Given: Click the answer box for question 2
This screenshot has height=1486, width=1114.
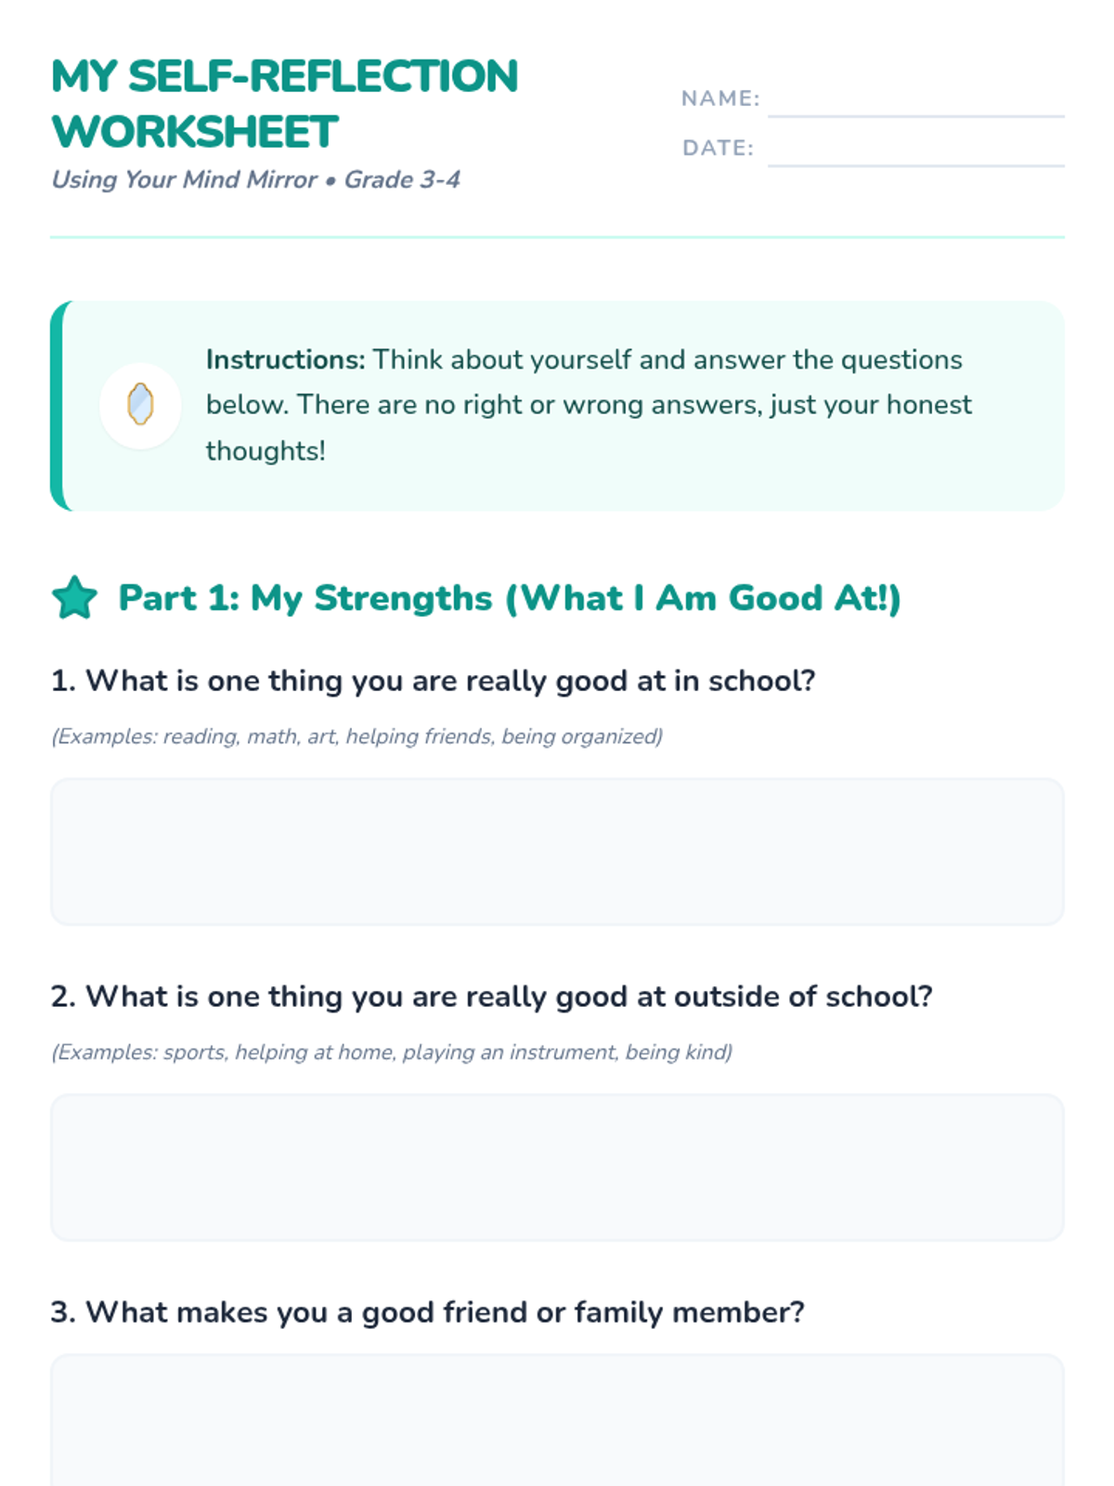Looking at the screenshot, I should pyautogui.click(x=557, y=1167).
